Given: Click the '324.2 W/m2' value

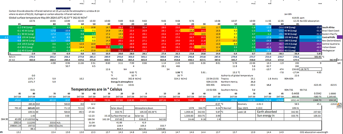Looking at the screenshot, I should (x=181, y=78).
